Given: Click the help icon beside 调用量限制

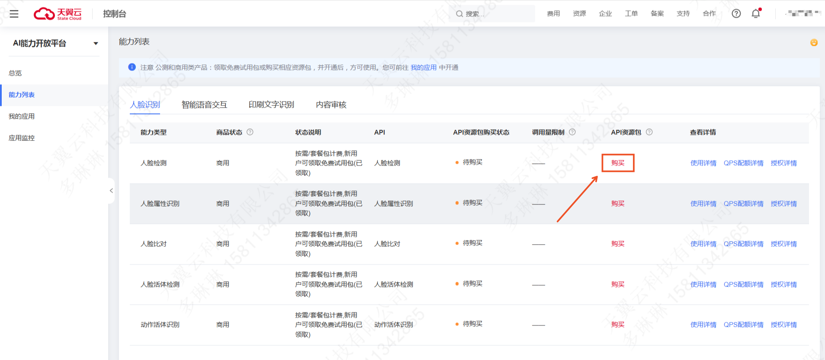Looking at the screenshot, I should [572, 132].
